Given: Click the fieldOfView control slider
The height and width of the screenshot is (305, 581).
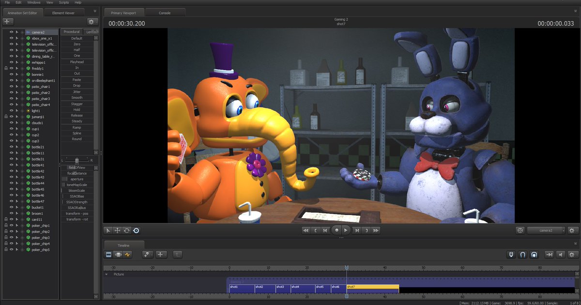Looking at the screenshot, I should click(76, 167).
